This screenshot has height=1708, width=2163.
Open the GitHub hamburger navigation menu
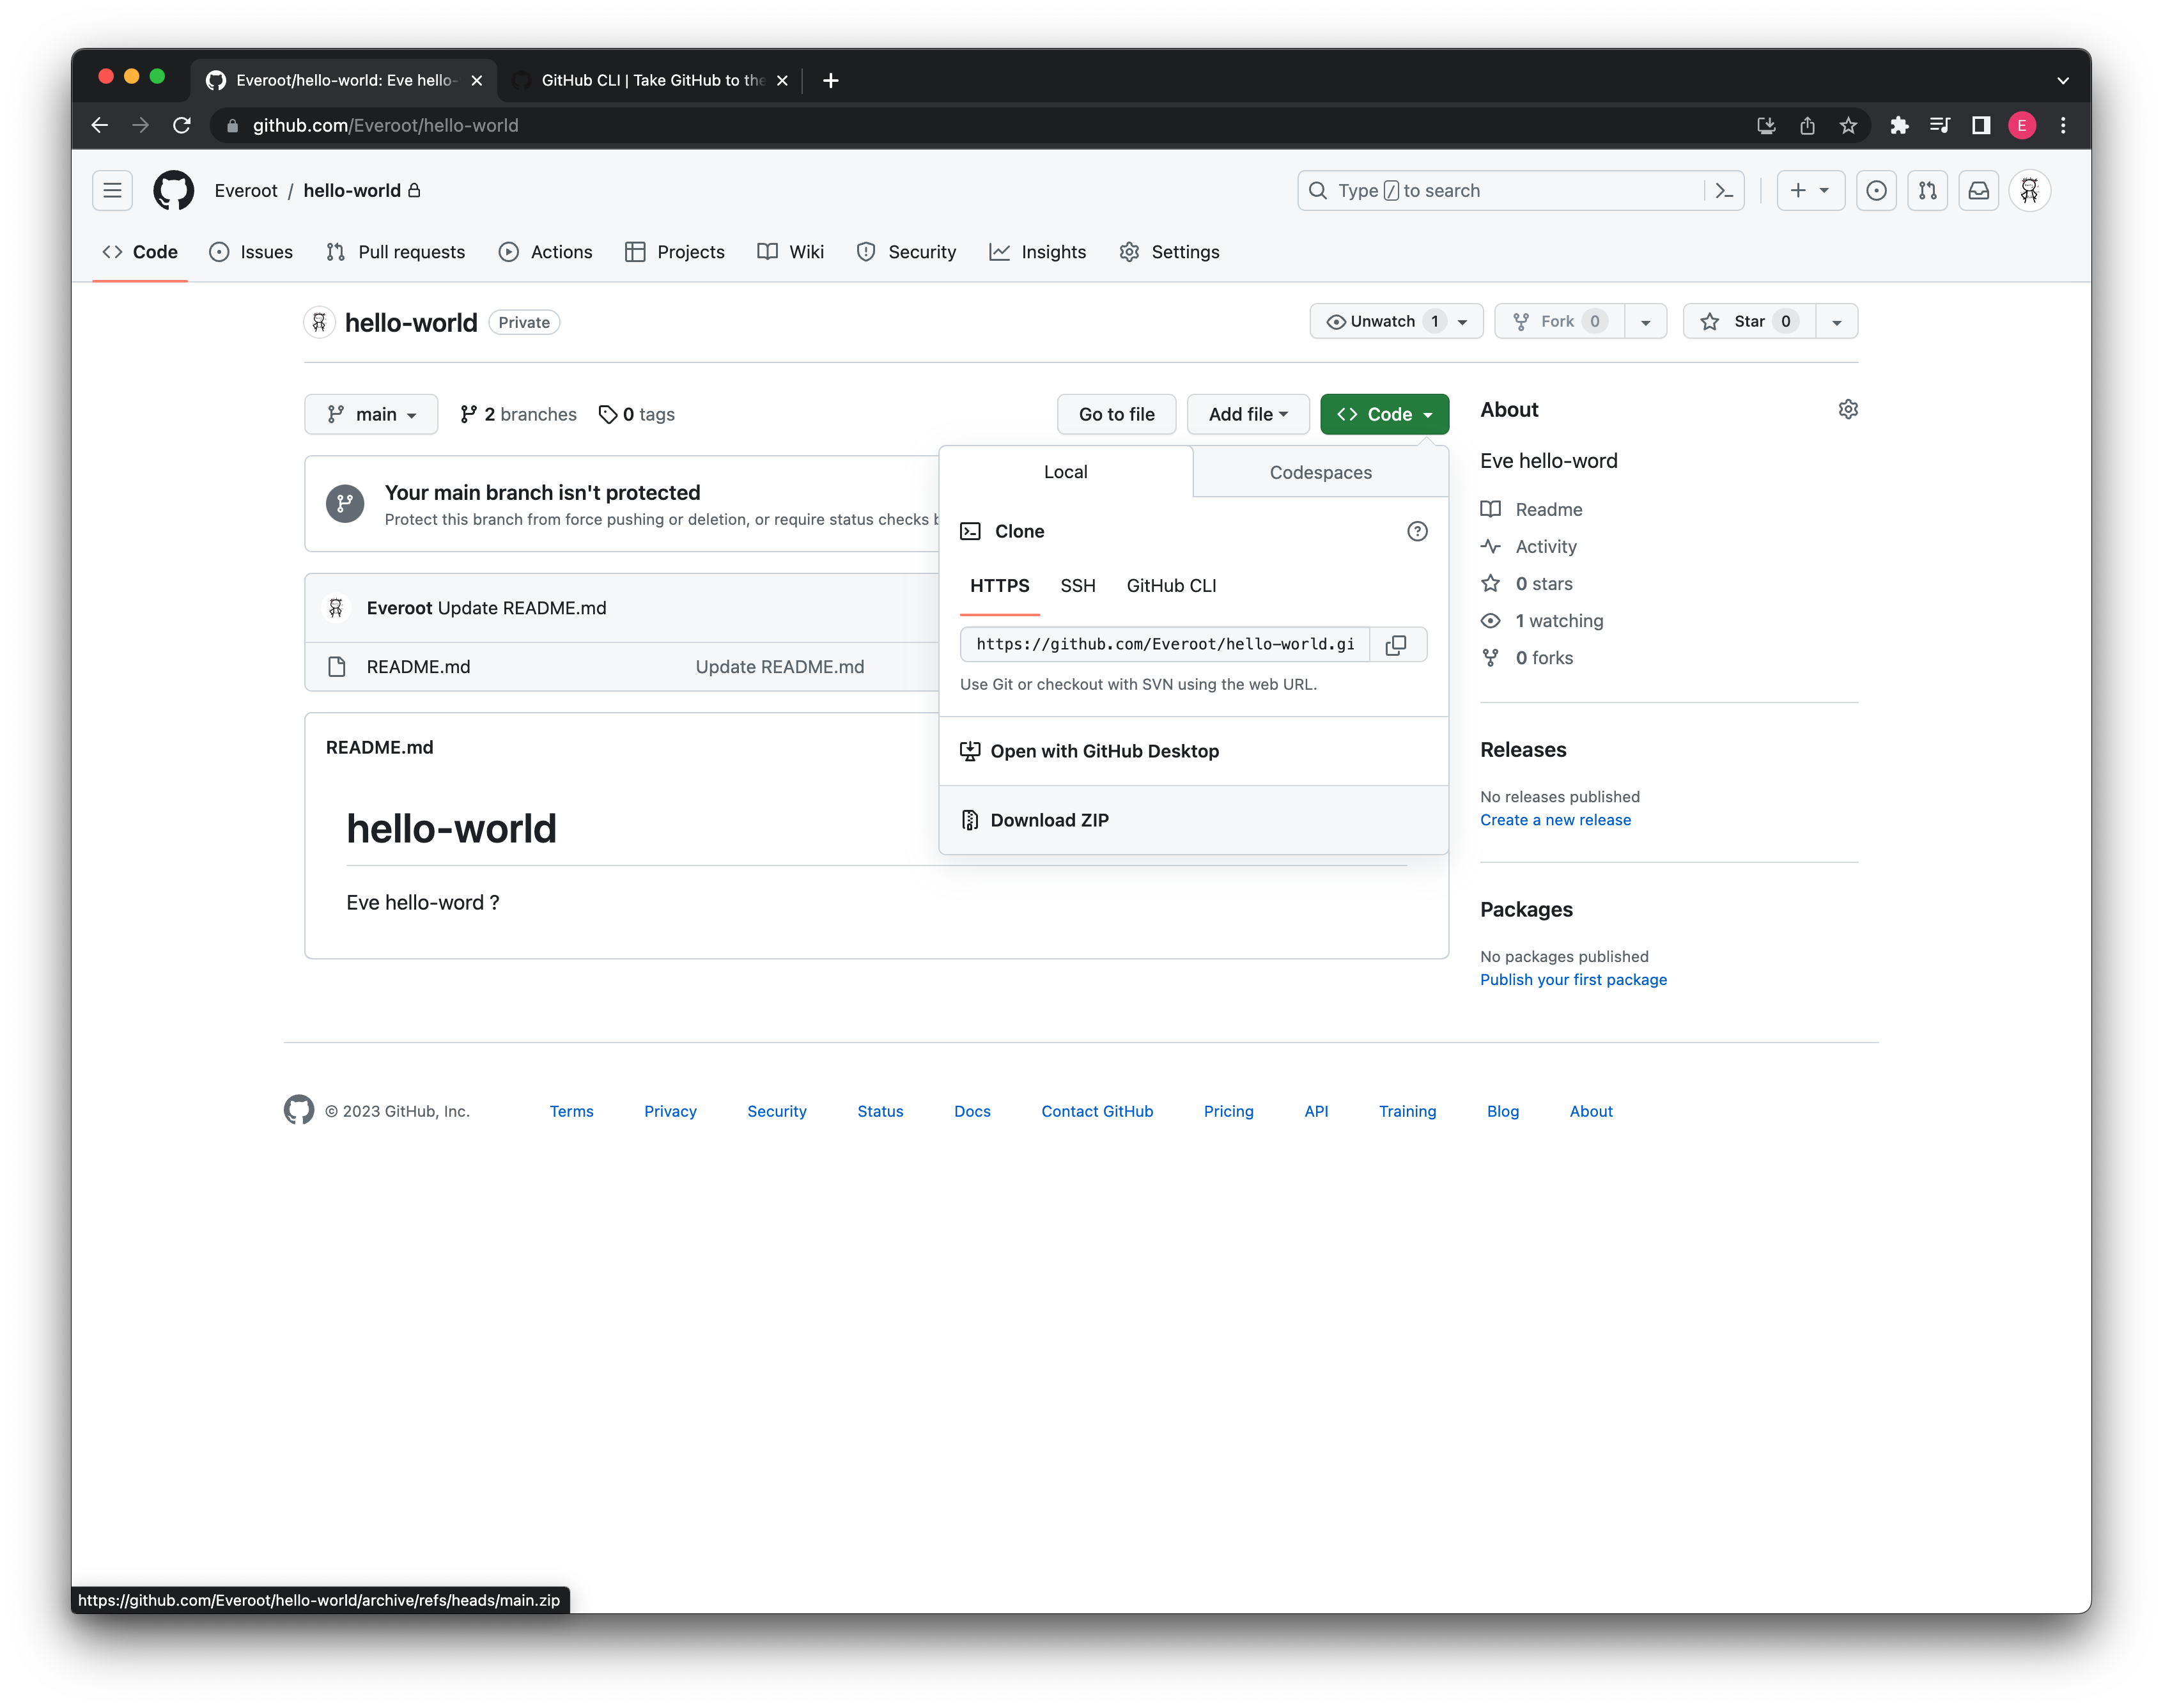pyautogui.click(x=112, y=190)
